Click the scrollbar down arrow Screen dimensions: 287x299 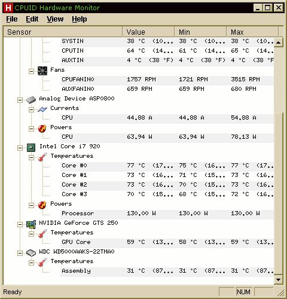pyautogui.click(x=279, y=280)
